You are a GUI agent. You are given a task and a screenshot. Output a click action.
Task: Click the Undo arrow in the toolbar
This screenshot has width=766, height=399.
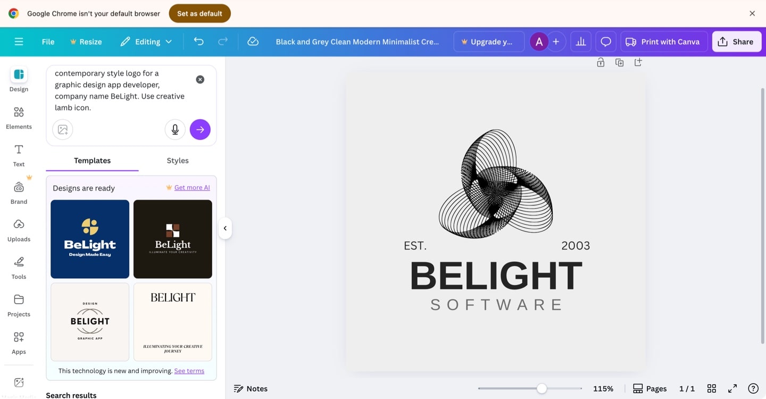(x=198, y=41)
